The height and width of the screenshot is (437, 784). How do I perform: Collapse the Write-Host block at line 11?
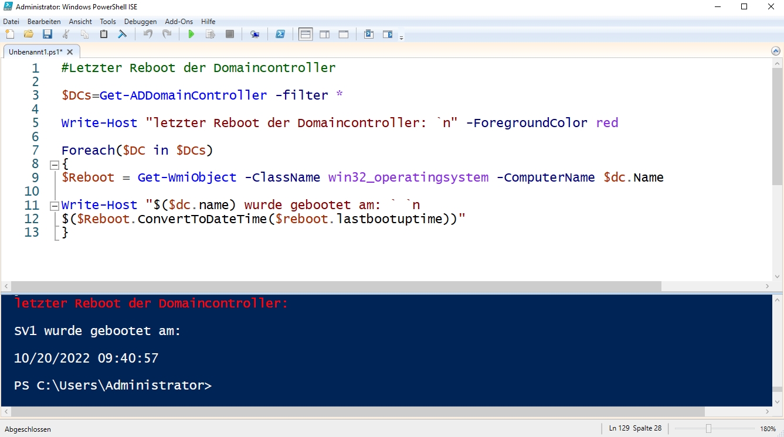coord(53,204)
